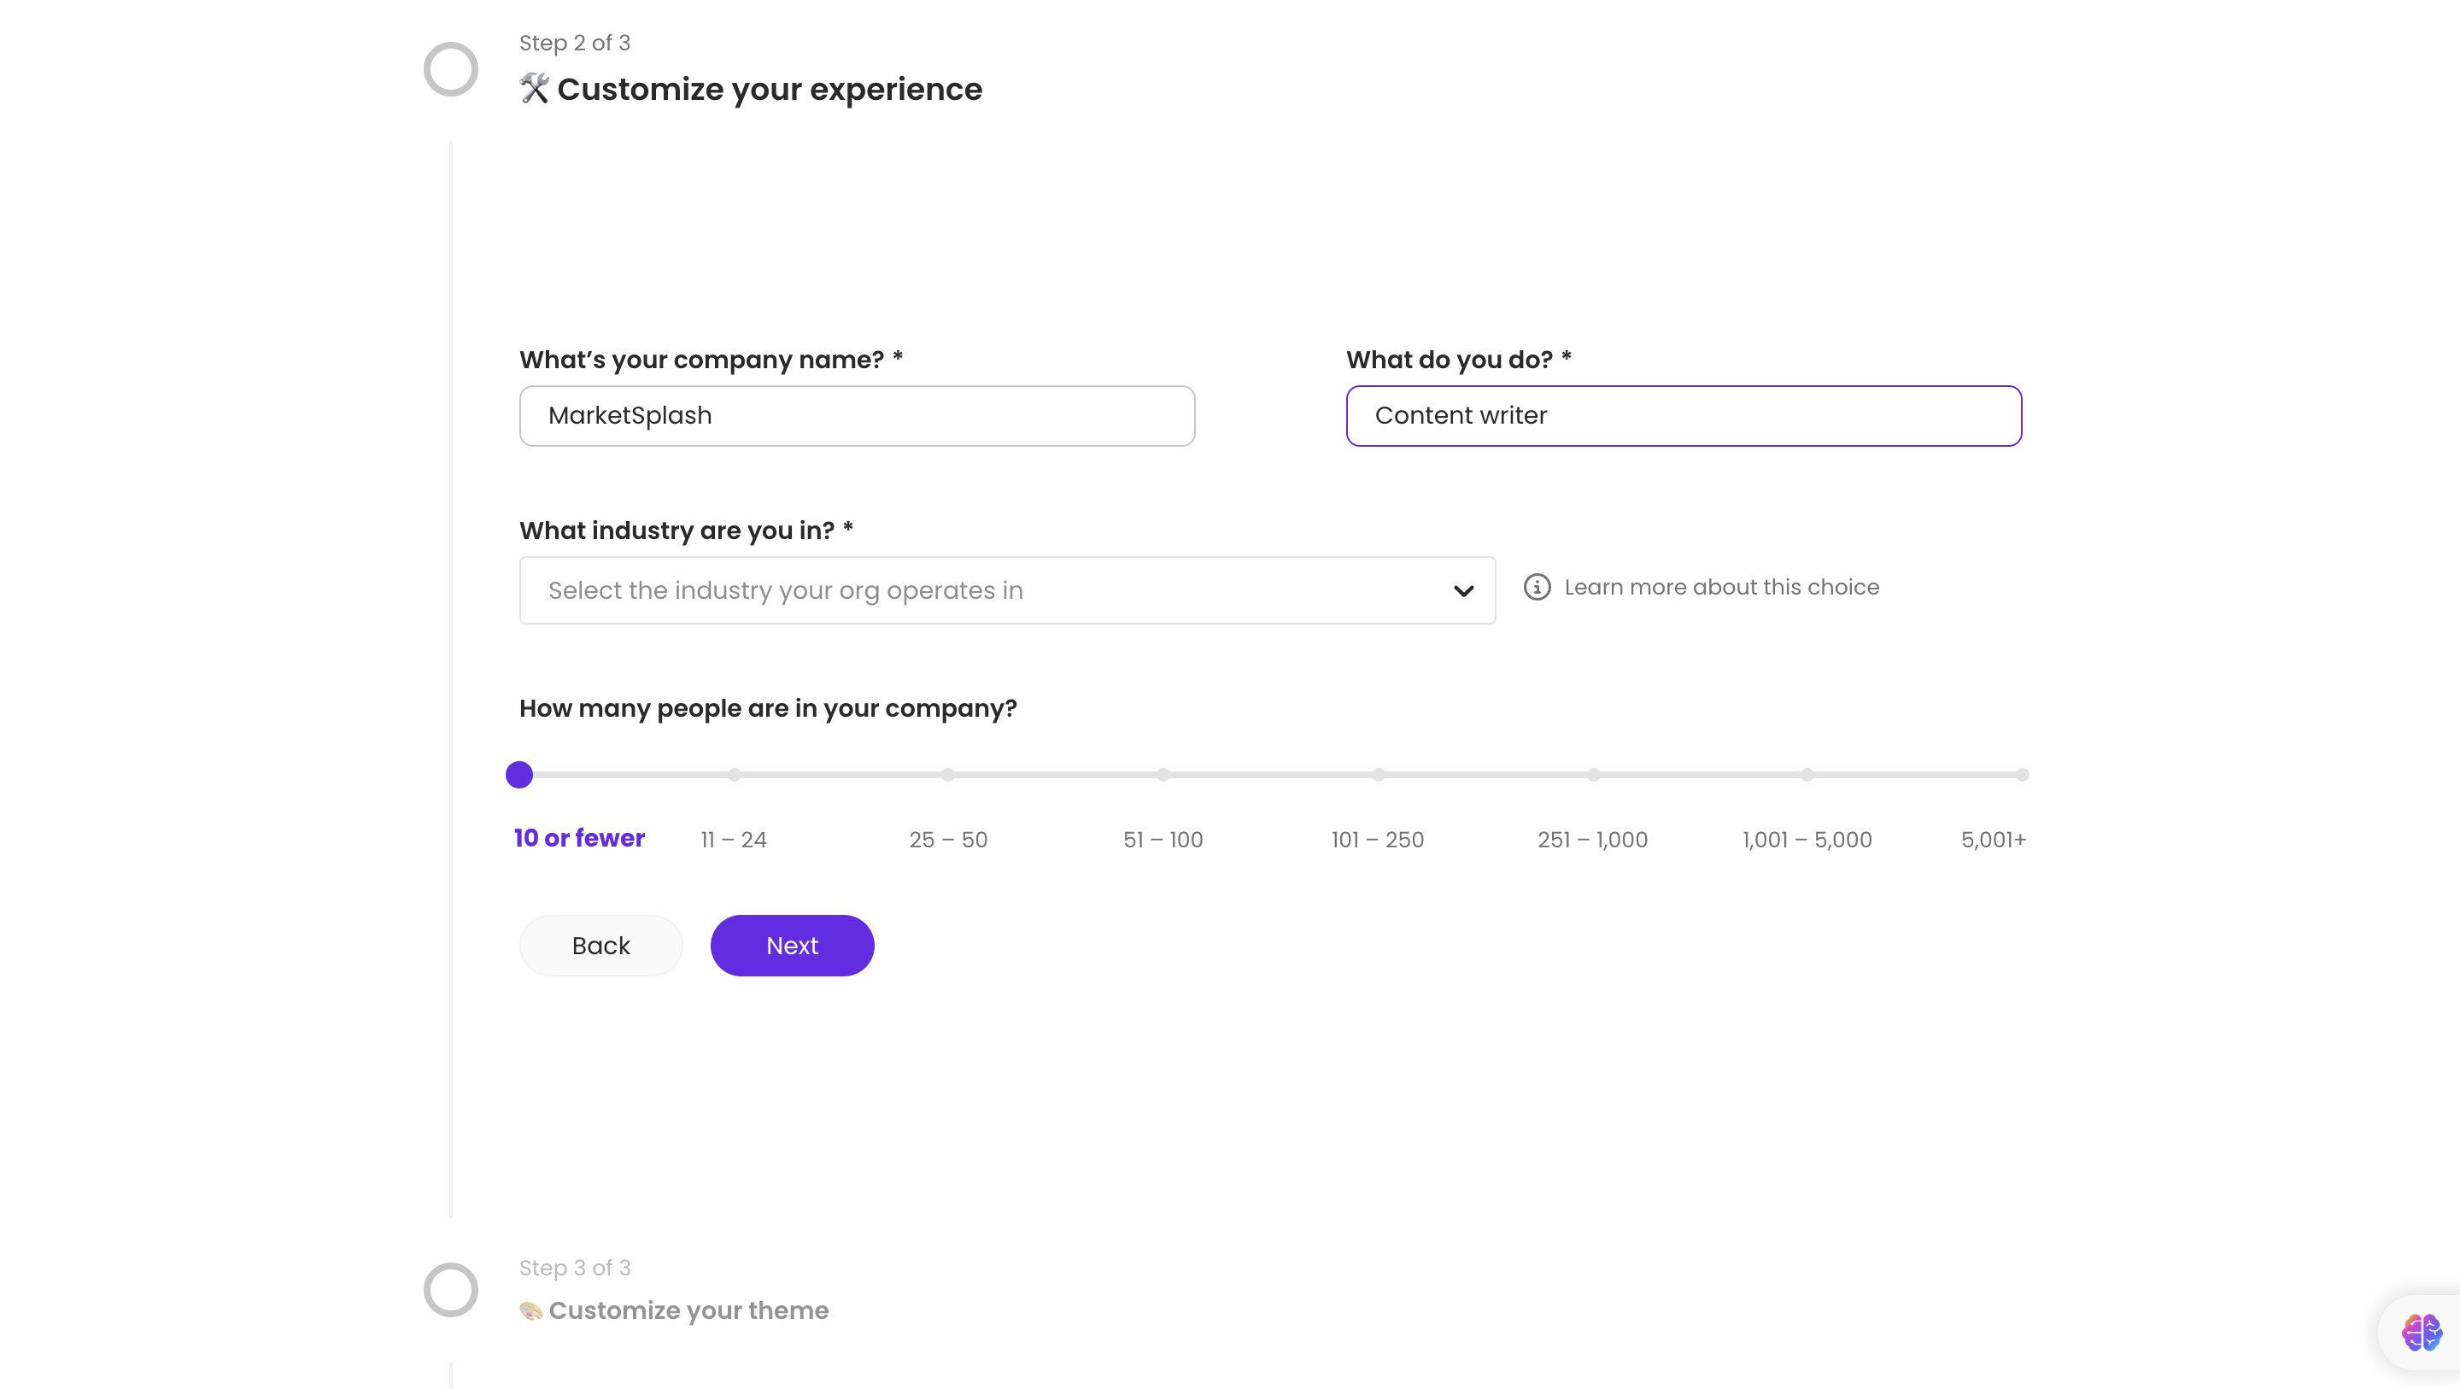Screen dimensions: 2460x1389
Task: Click the company name input field
Action: (857, 415)
